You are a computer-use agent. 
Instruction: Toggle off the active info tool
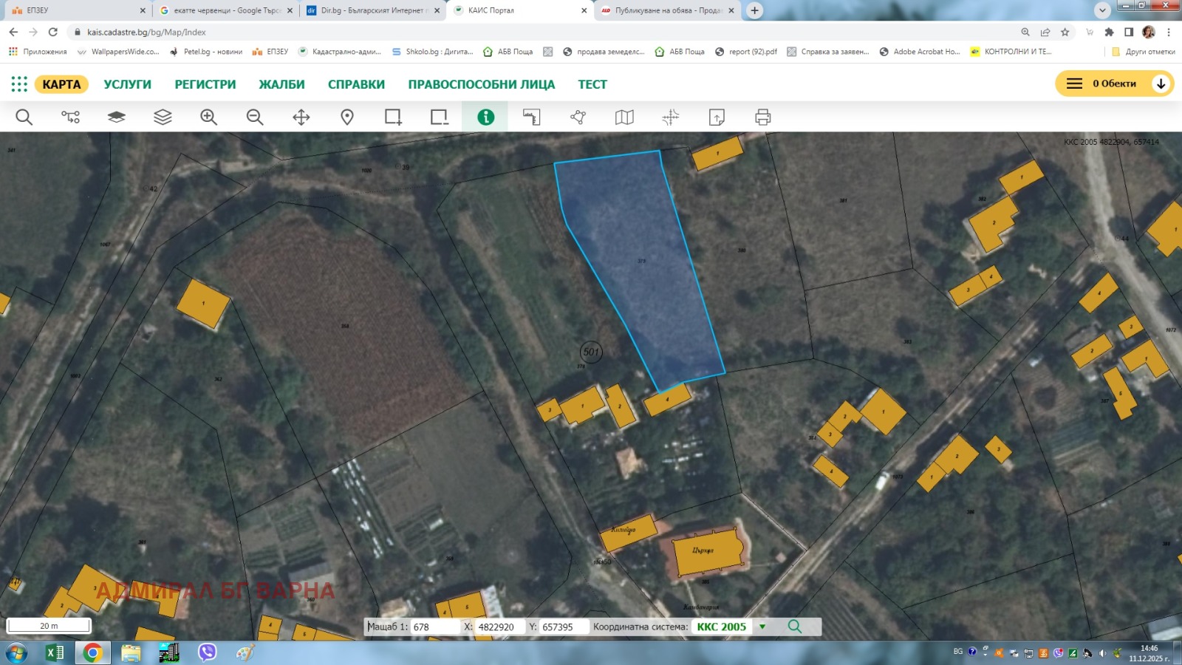(x=485, y=116)
